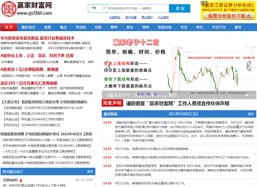Viewport: 257px width, 187px height.
Task: Open the 基金 nav item
Action: pyautogui.click(x=130, y=27)
